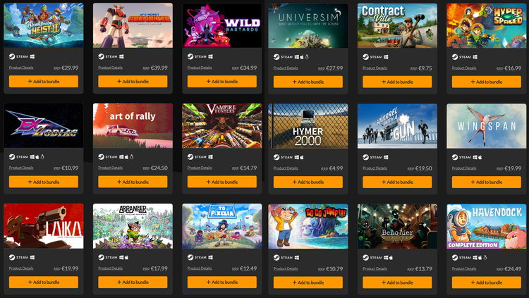The width and height of the screenshot is (529, 298).
Task: Add Squirrel with a Gun to bundle
Action: 397,182
